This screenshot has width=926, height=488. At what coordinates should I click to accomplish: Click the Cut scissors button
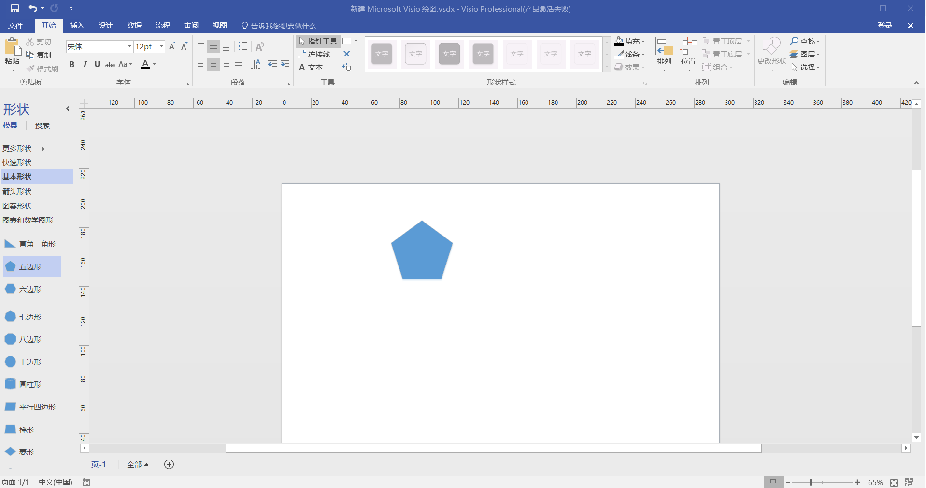[39, 42]
